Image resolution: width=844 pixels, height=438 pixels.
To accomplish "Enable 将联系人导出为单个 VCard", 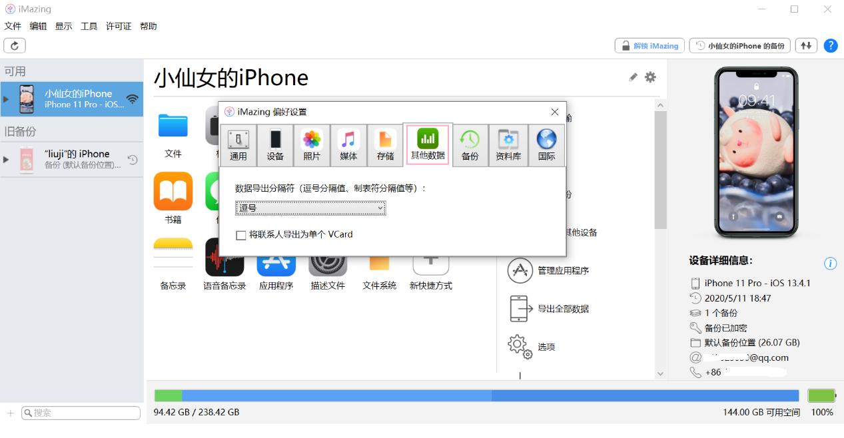I will (241, 234).
